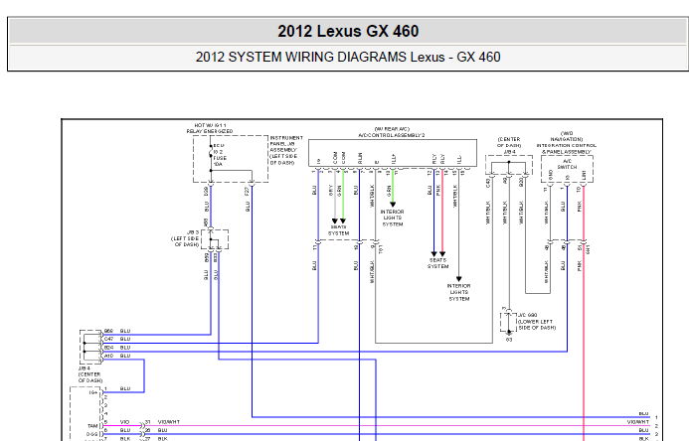Select the "B24" connector label
The image size is (689, 441).
pos(108,347)
